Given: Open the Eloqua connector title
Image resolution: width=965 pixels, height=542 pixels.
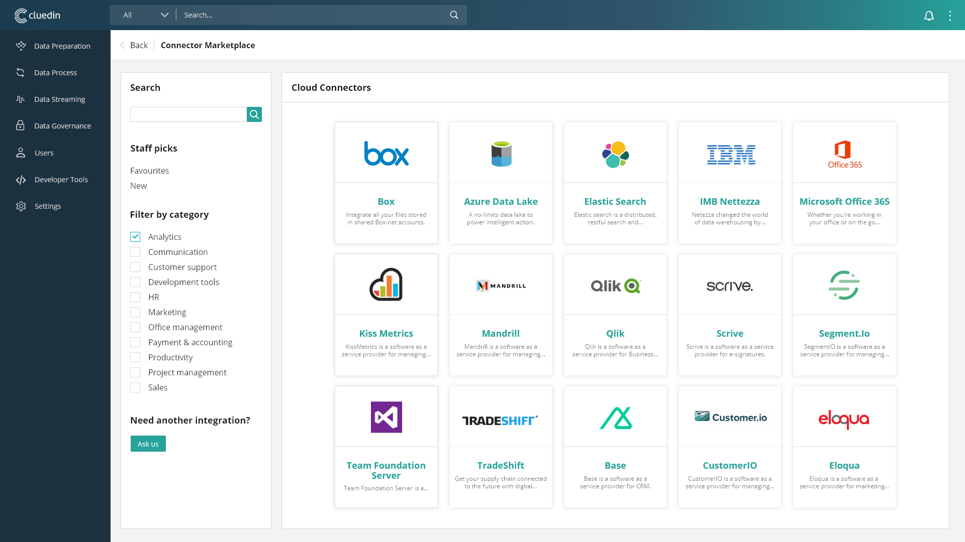Looking at the screenshot, I should 844,465.
